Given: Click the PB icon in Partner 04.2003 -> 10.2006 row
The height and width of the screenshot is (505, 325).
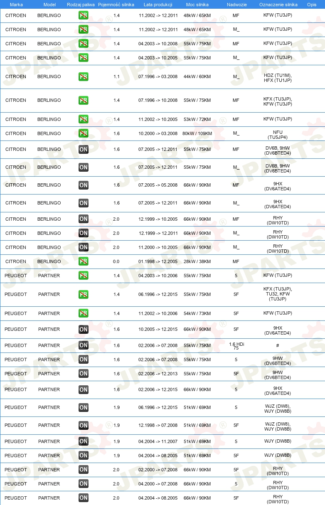Looking at the screenshot, I should coord(84,276).
